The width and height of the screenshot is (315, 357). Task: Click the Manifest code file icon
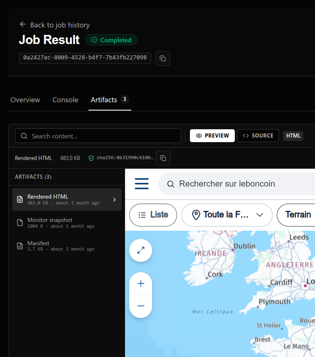point(20,246)
